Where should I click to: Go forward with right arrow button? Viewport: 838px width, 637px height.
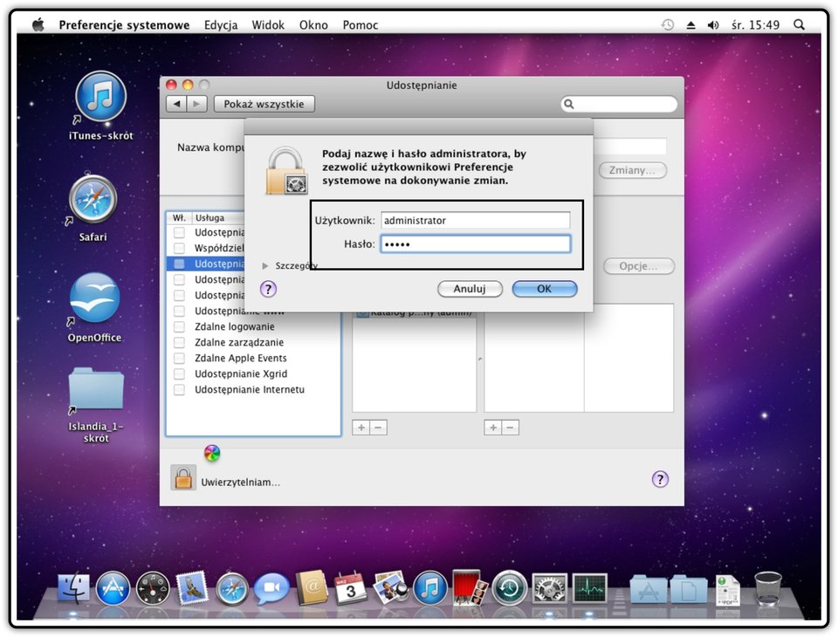(196, 104)
